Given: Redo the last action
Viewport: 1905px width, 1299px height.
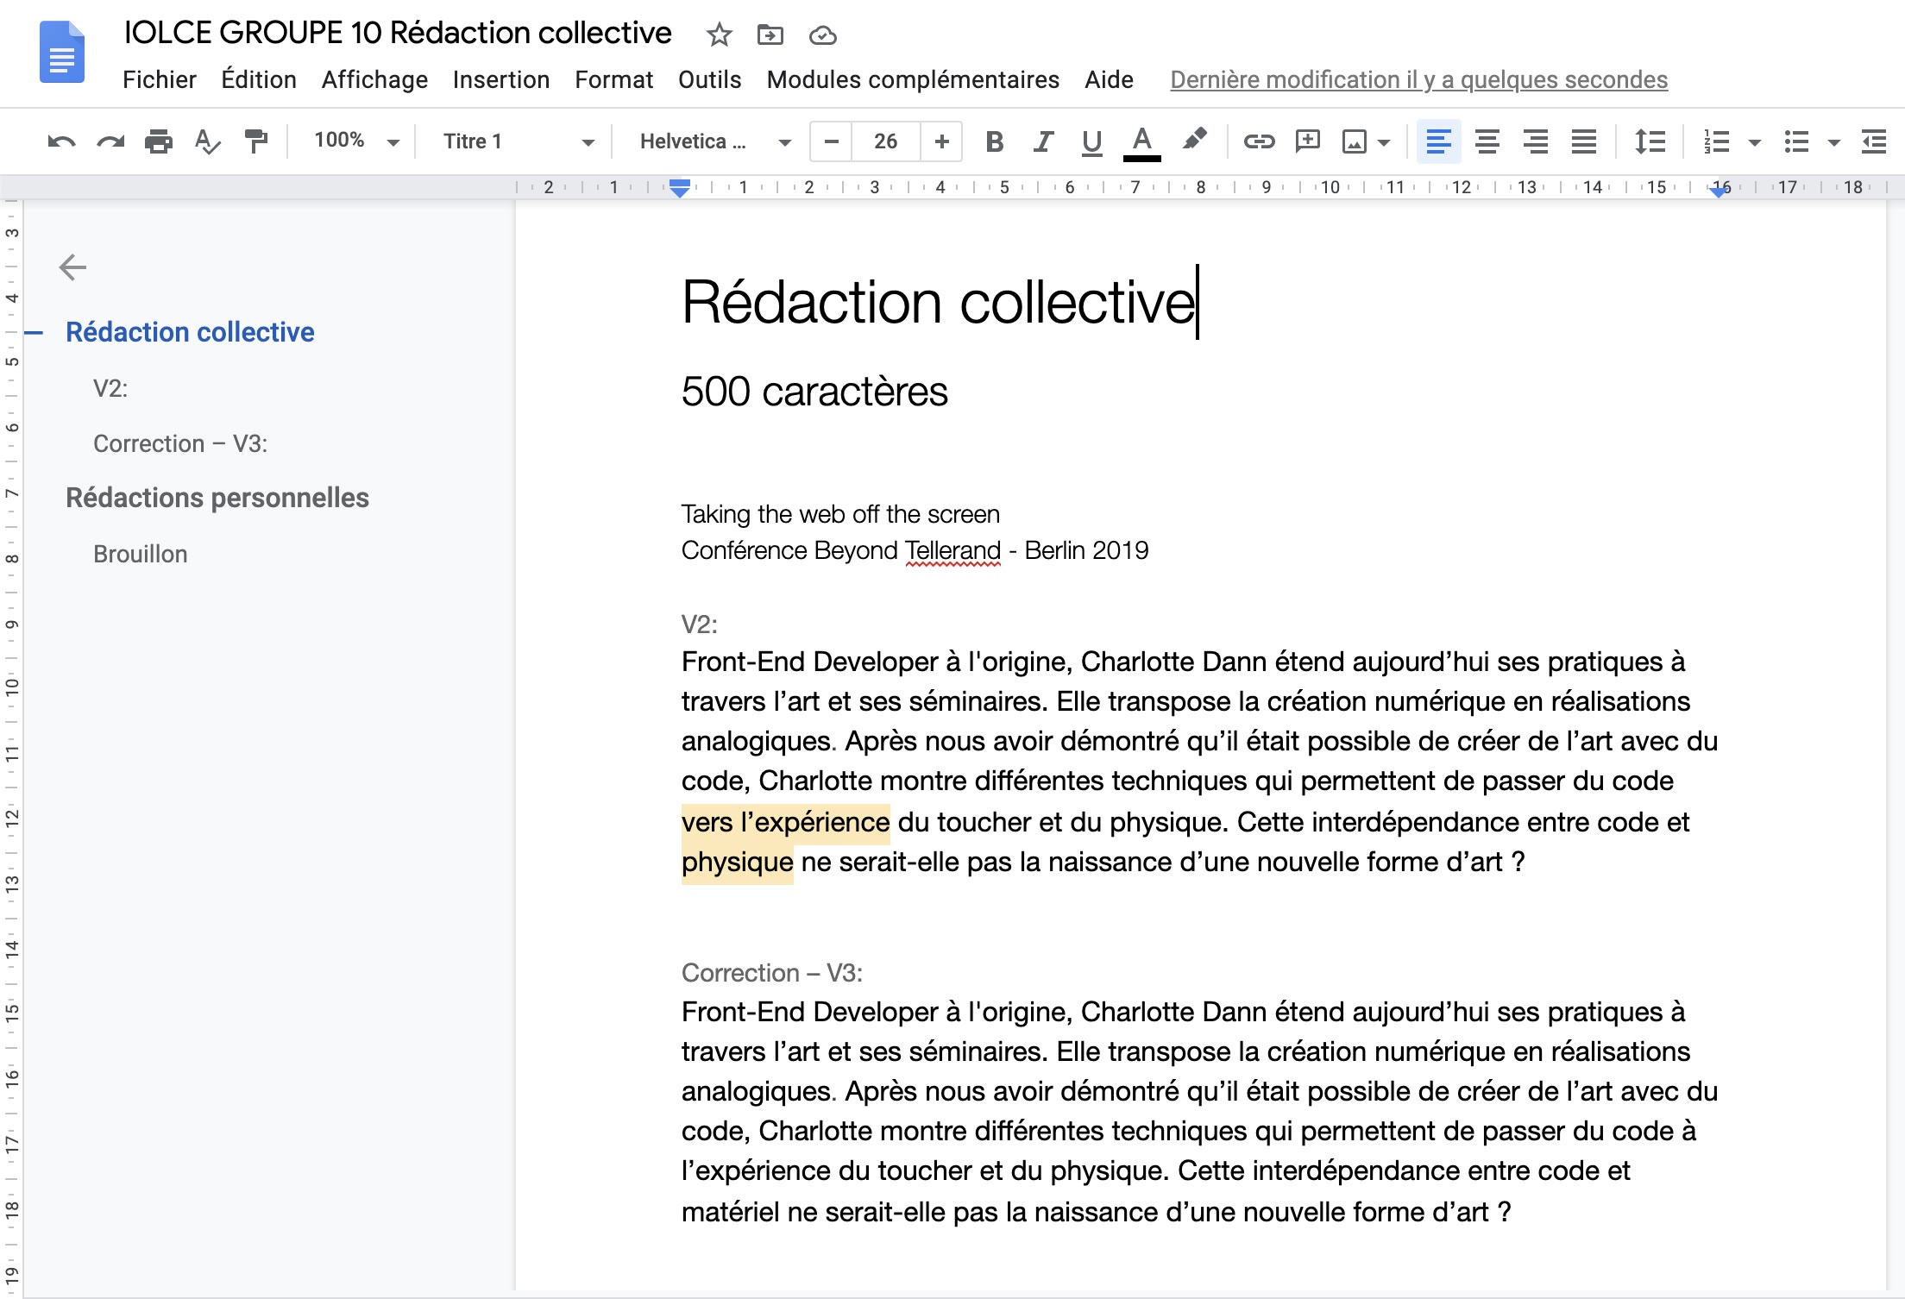Looking at the screenshot, I should (x=110, y=141).
